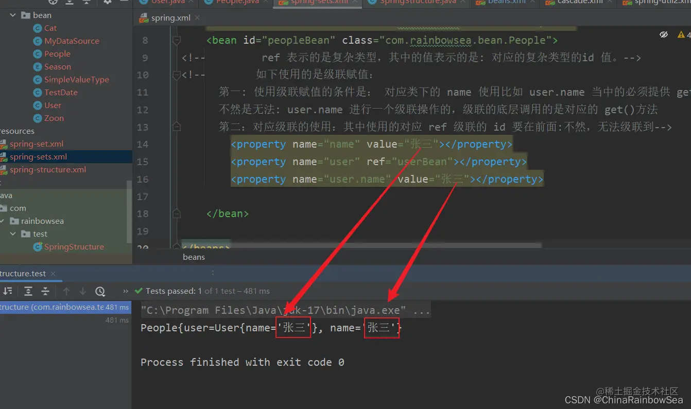Click Collapse All icon in test toolbar

click(x=45, y=291)
